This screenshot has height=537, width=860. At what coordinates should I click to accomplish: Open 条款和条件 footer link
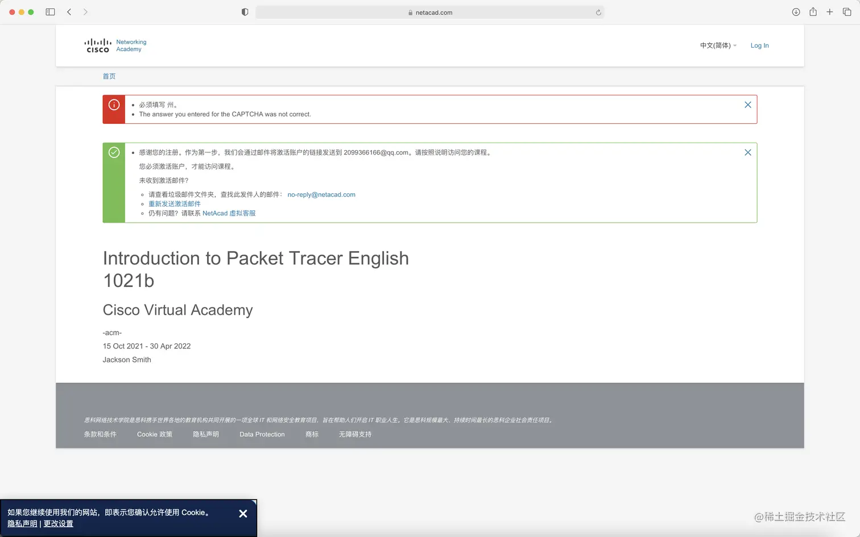[100, 434]
